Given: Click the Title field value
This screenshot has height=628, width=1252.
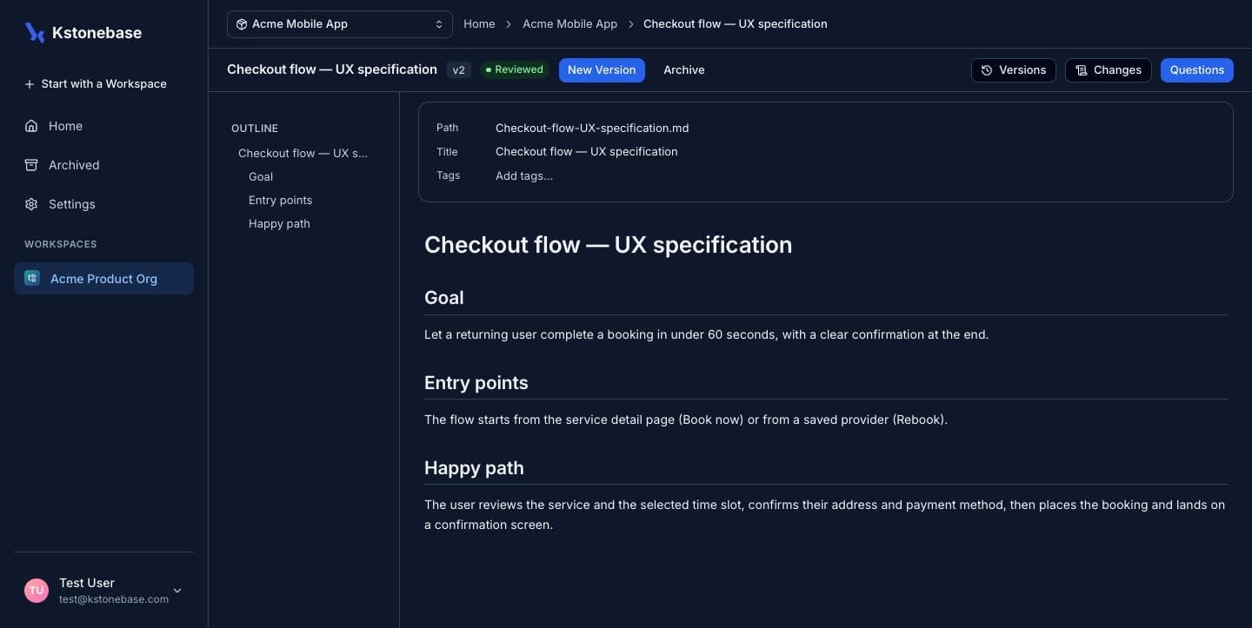Looking at the screenshot, I should pyautogui.click(x=587, y=151).
